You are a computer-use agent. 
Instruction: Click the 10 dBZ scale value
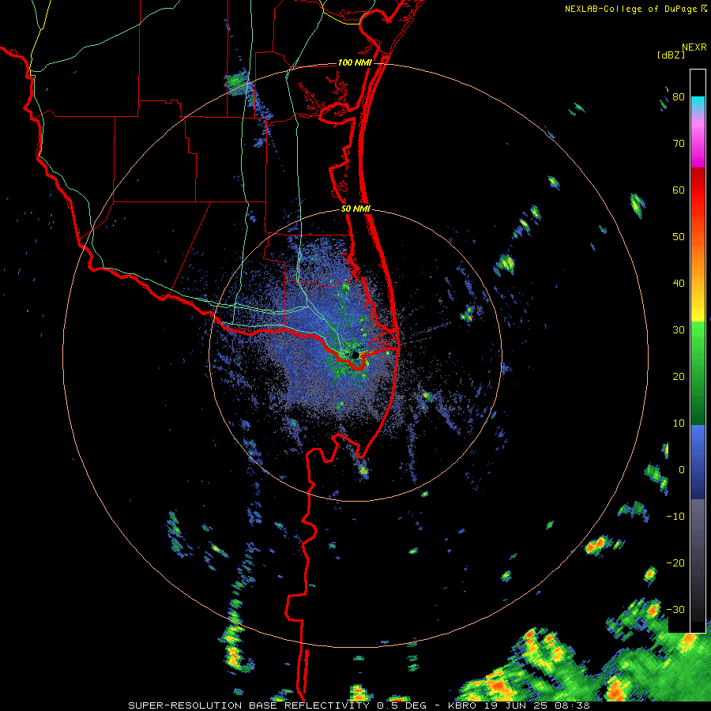click(679, 423)
